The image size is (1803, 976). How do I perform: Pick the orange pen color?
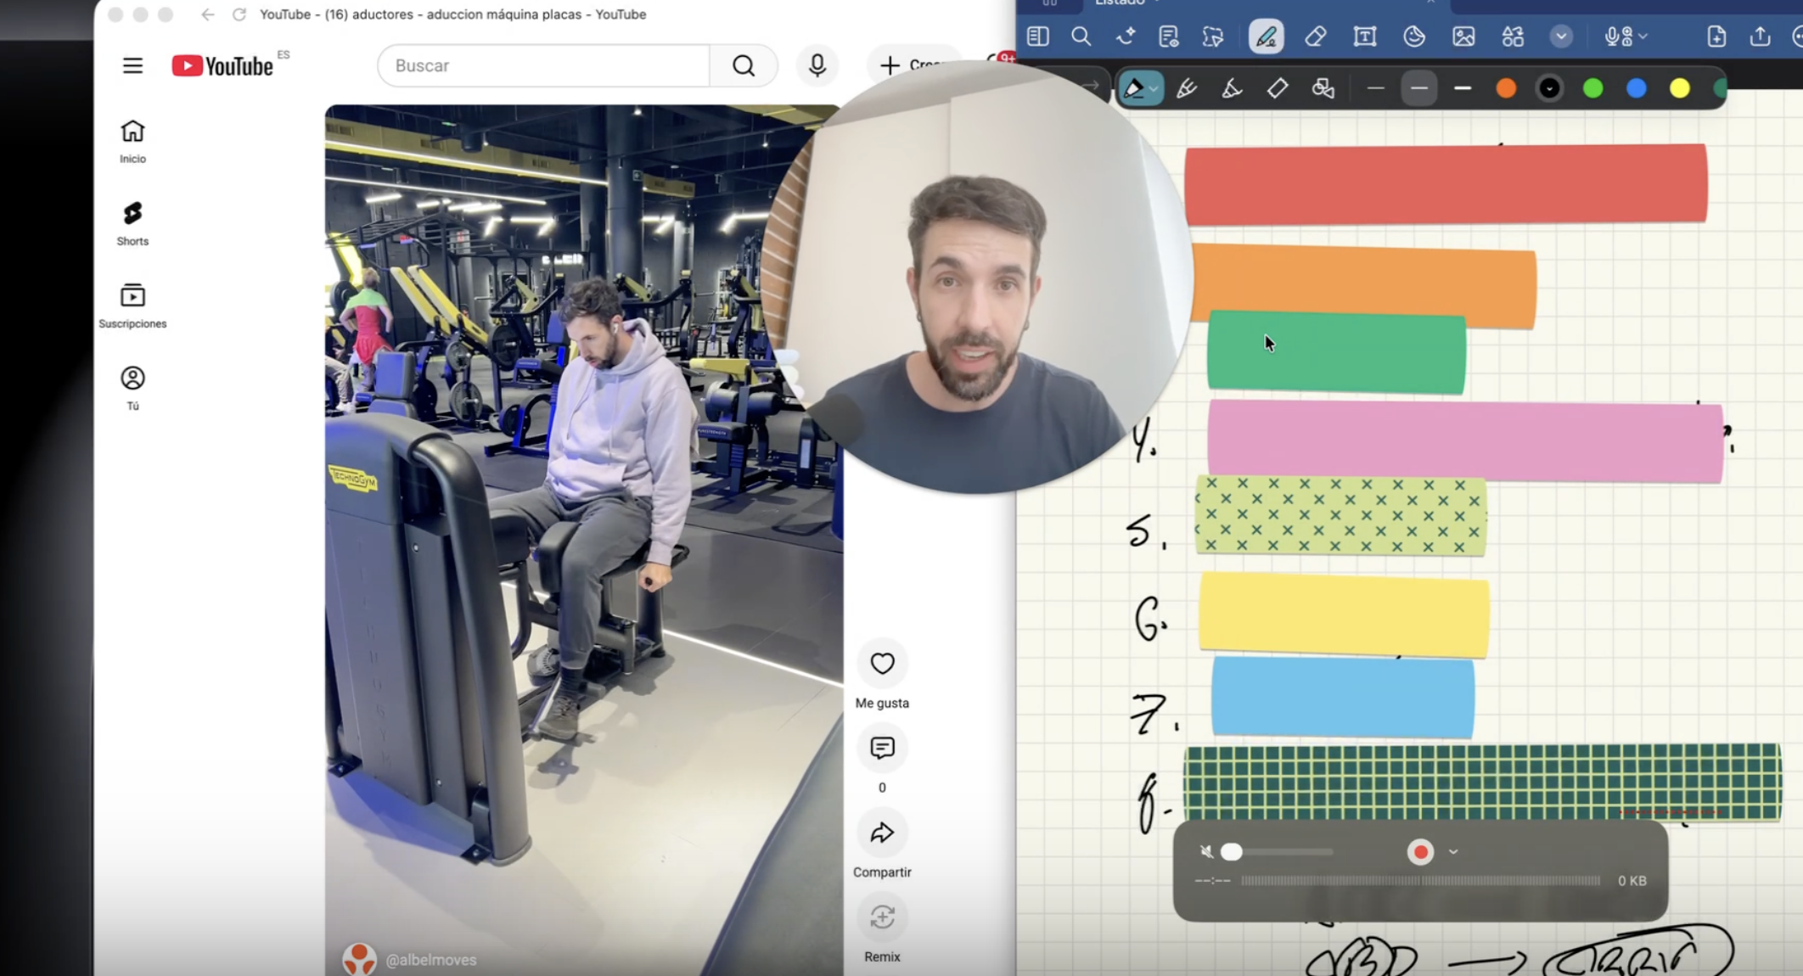(x=1506, y=88)
